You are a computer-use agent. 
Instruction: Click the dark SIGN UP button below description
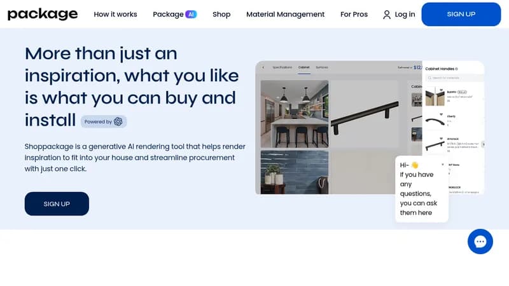coord(57,203)
